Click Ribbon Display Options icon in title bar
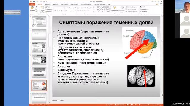190x106 pixels. [x=153, y=1]
